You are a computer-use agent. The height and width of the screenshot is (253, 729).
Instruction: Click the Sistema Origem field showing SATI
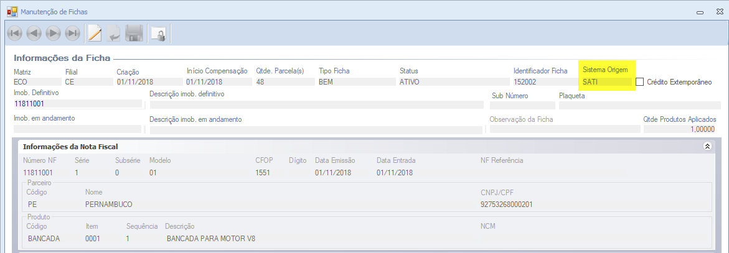[x=605, y=82]
